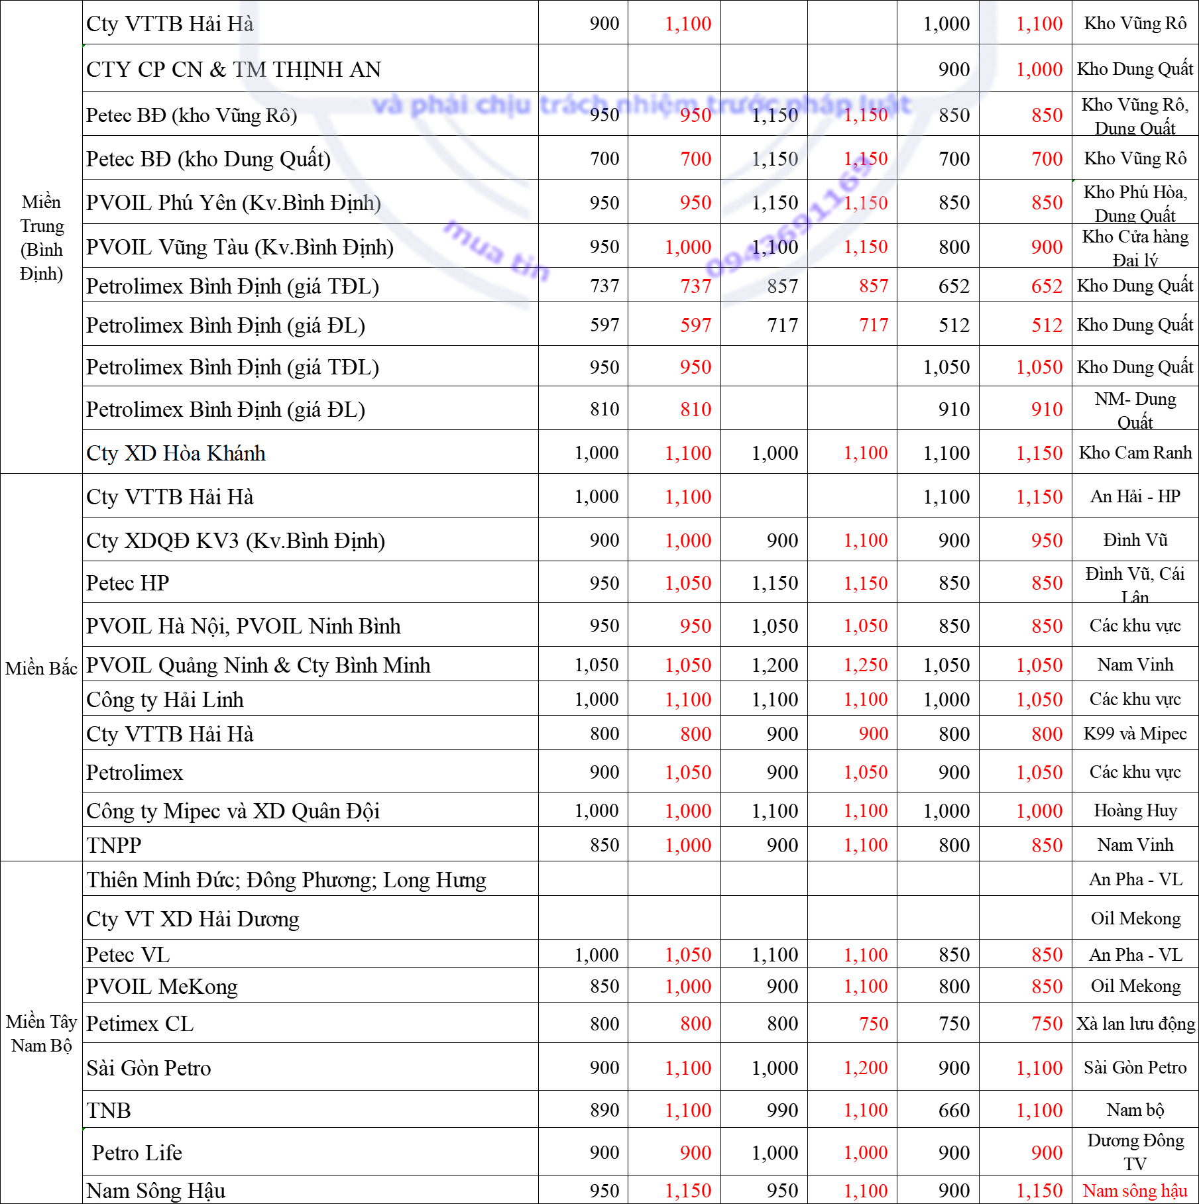Select the Miền Tây Nam Bộ region cell

[41, 1032]
